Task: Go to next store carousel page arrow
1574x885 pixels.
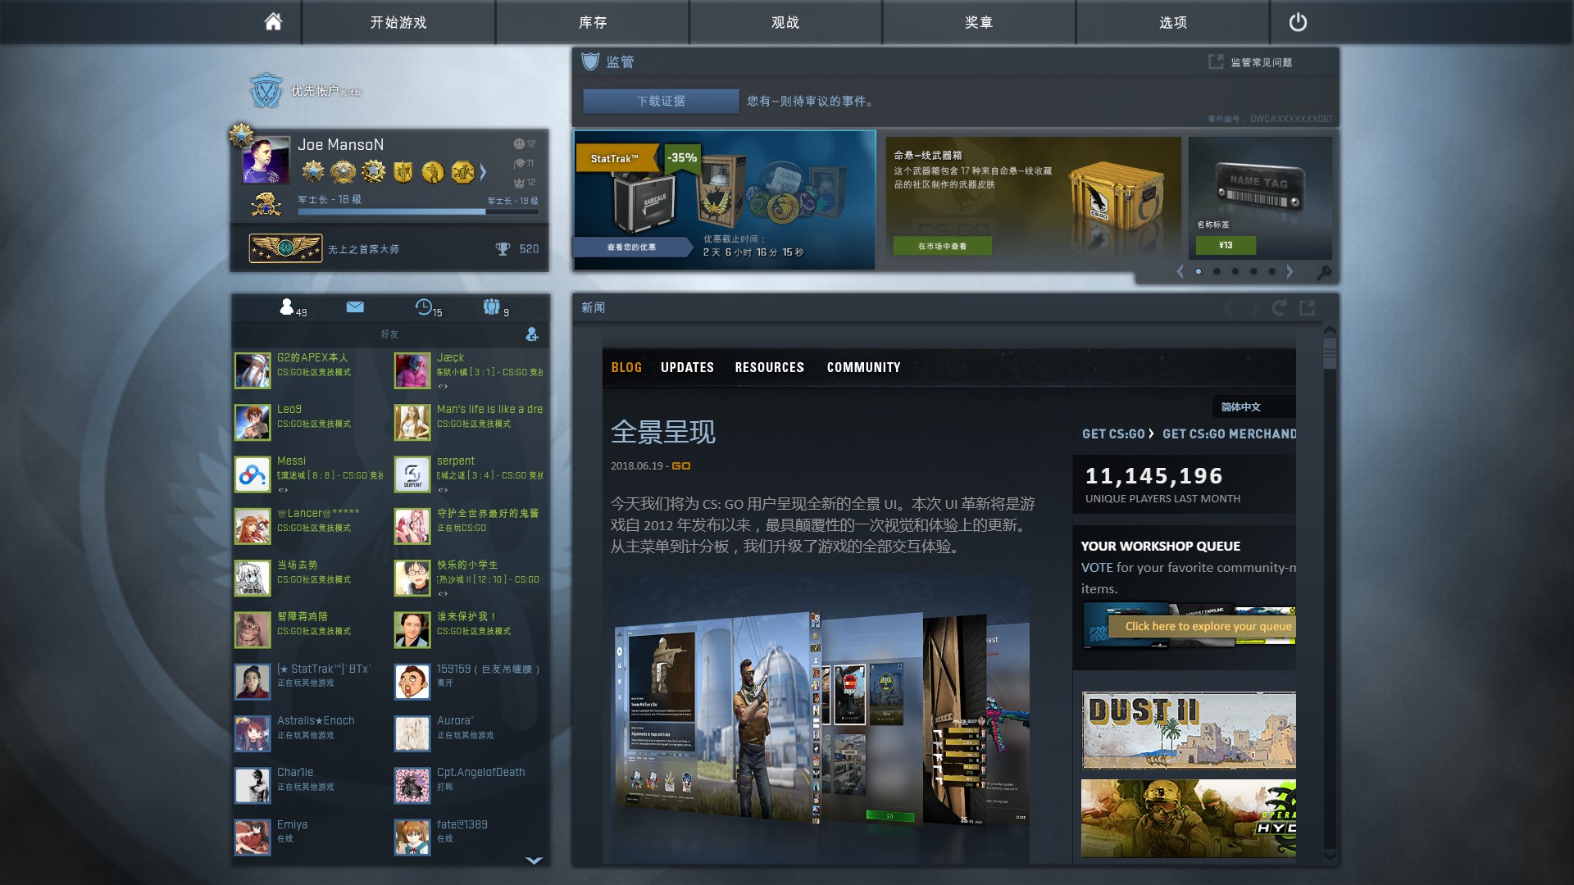Action: [x=1290, y=271]
